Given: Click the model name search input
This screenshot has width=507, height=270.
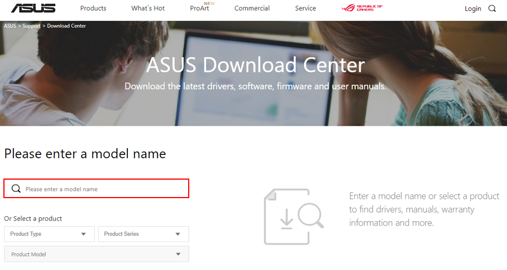Looking at the screenshot, I should [x=96, y=189].
